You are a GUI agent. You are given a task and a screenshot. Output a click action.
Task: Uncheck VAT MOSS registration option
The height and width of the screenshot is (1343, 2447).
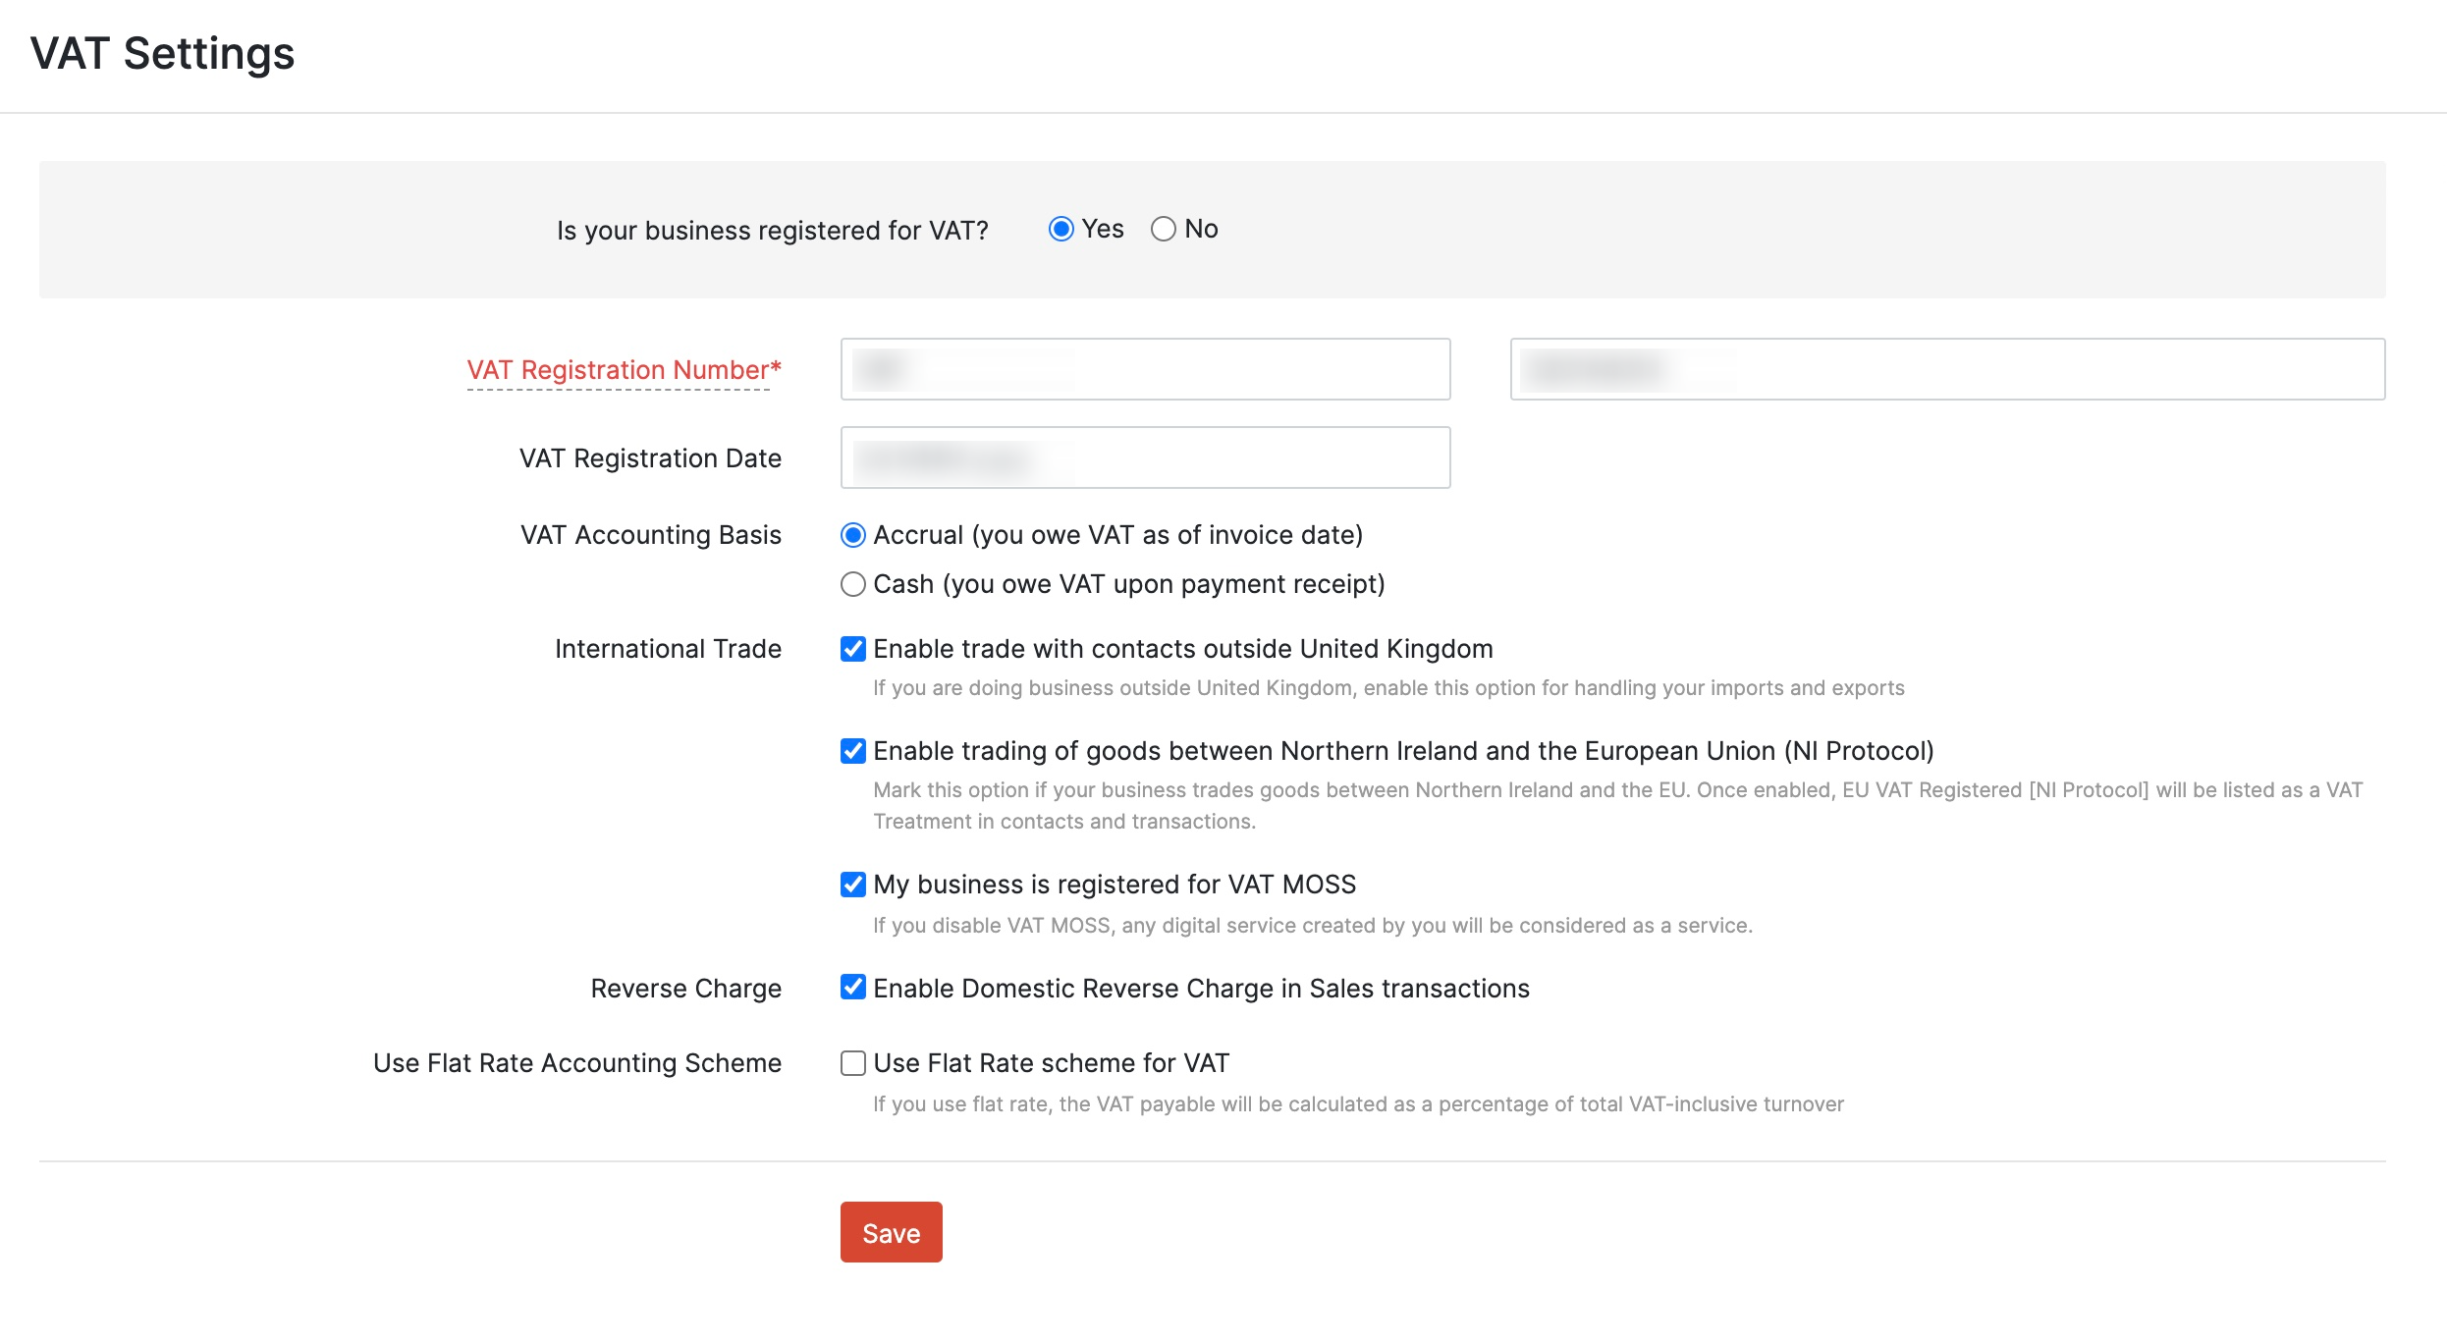pyautogui.click(x=852, y=885)
